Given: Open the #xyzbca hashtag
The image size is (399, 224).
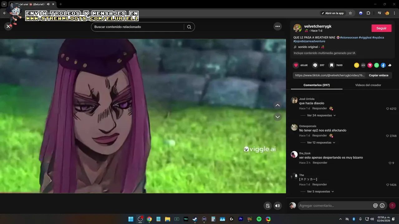Looking at the screenshot, I should (378, 37).
